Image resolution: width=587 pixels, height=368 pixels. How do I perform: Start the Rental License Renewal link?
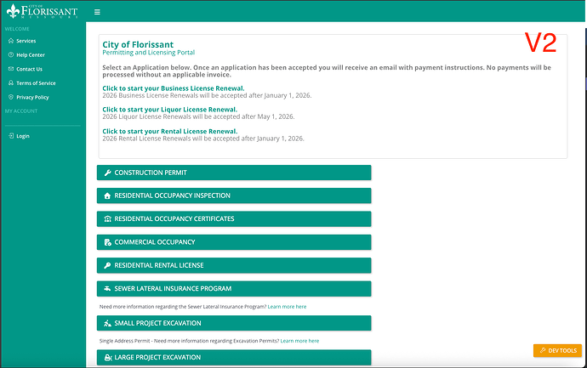click(x=170, y=131)
